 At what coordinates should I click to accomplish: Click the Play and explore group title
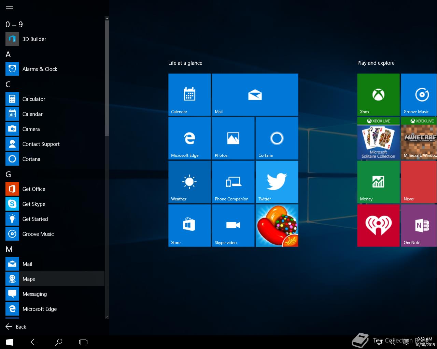click(376, 63)
